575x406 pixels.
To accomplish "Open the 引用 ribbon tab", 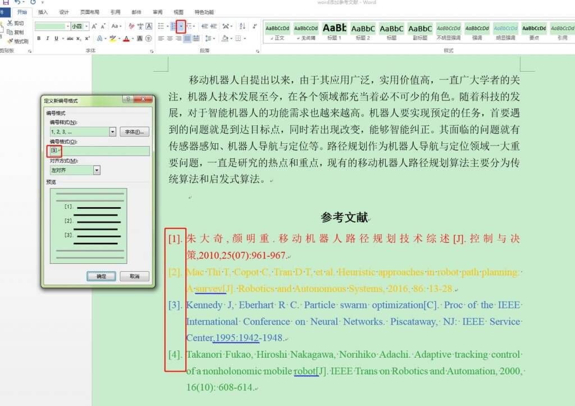I will pyautogui.click(x=115, y=12).
